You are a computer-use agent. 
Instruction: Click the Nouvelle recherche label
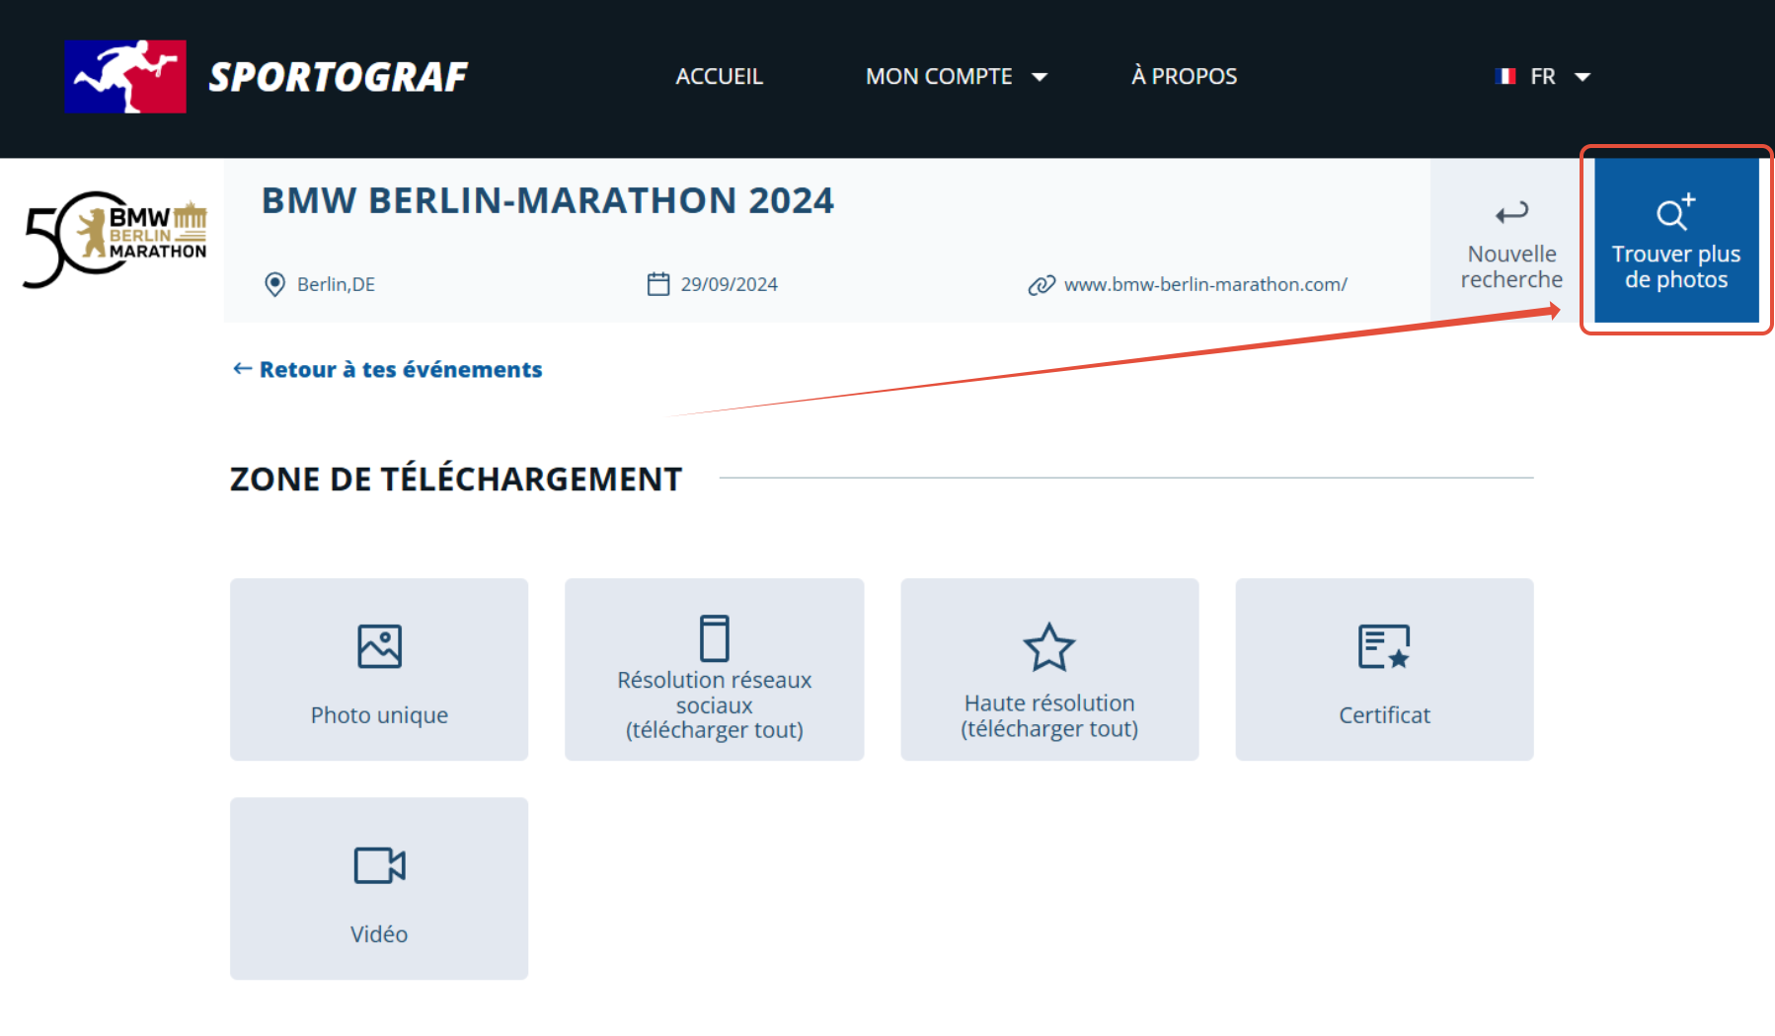[x=1511, y=266]
